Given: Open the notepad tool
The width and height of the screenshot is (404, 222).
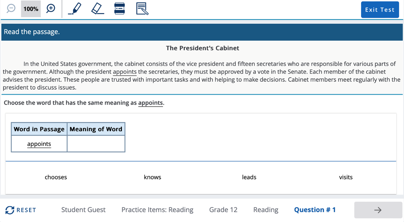Looking at the screenshot, I should [142, 9].
